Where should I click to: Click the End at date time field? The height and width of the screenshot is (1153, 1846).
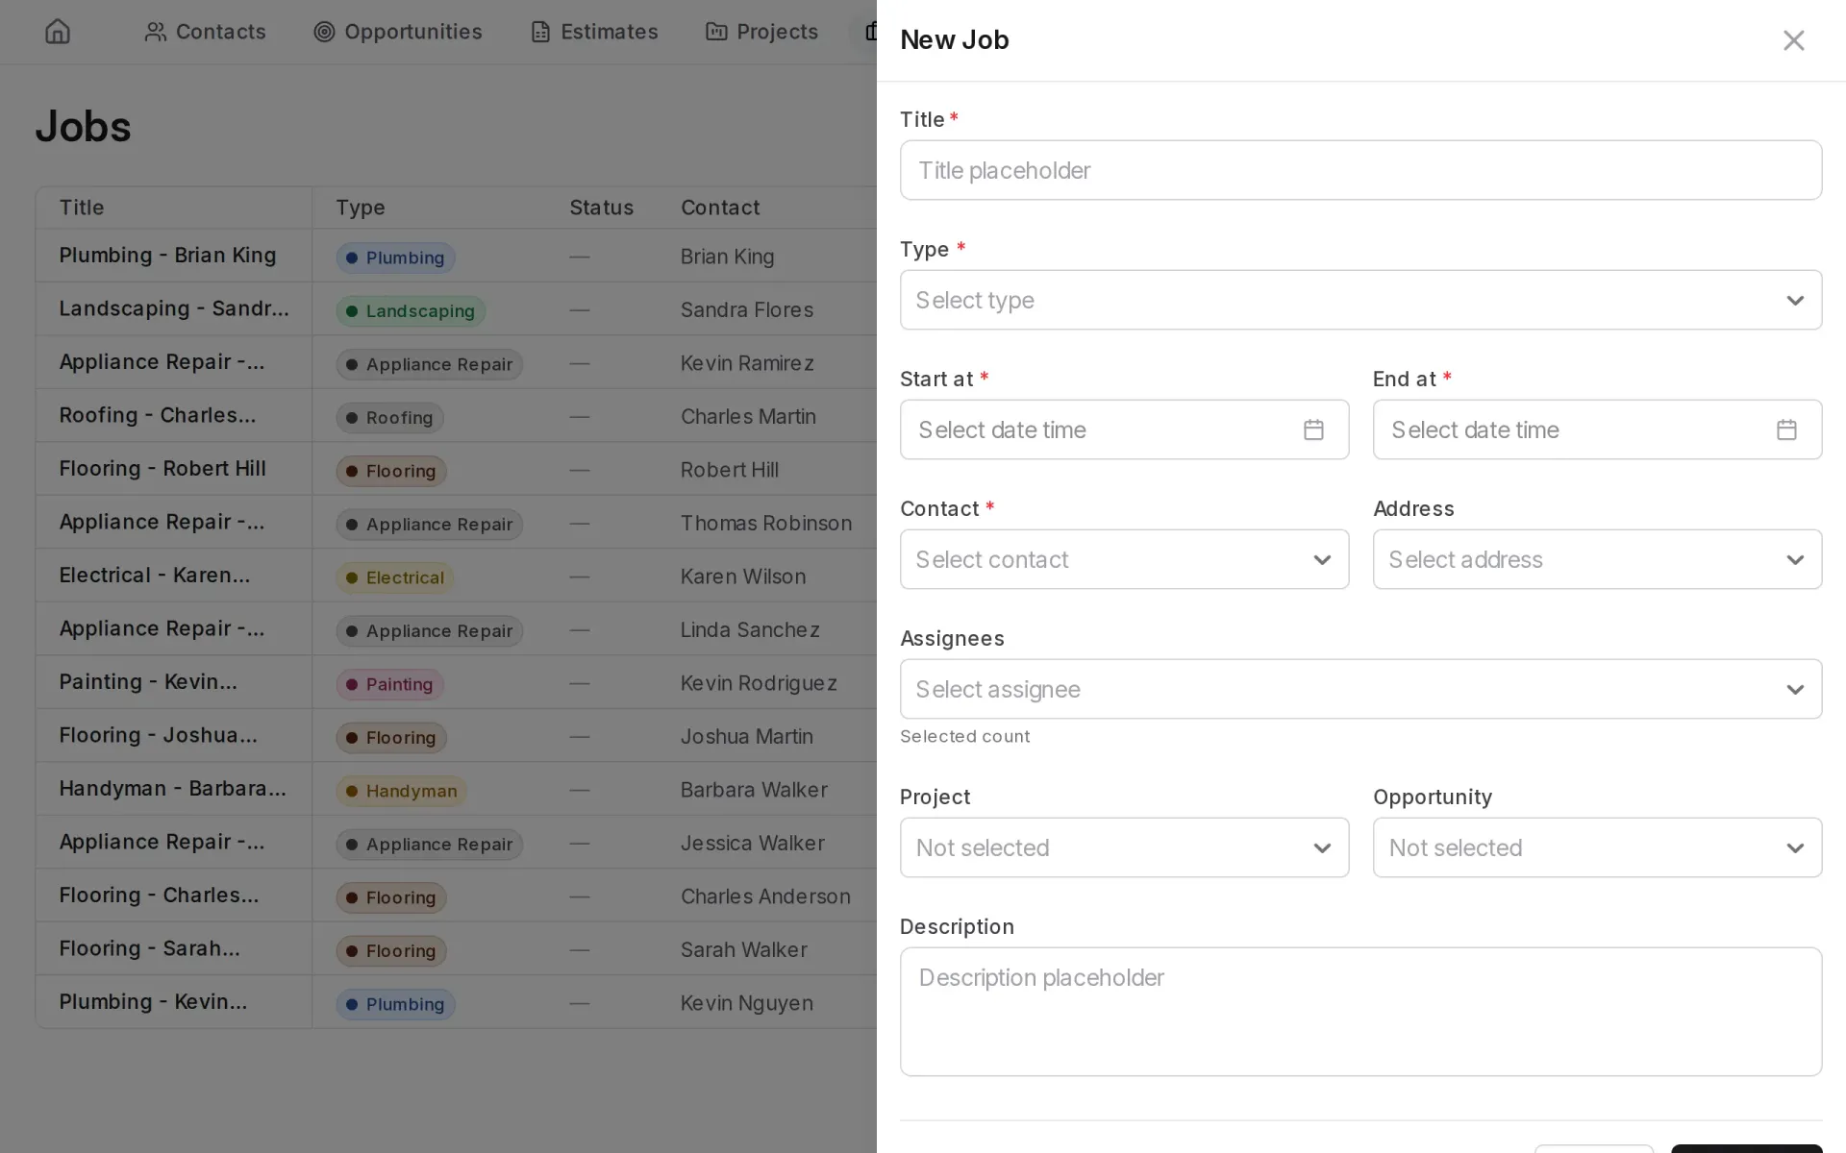click(x=1597, y=429)
